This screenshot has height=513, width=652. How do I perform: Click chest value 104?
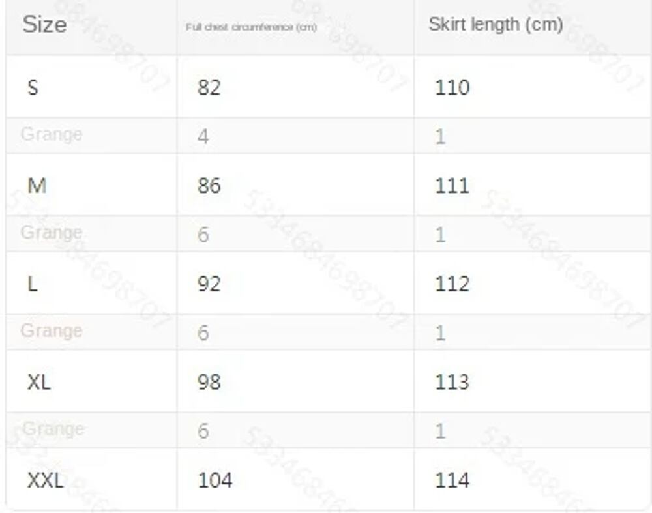215,480
